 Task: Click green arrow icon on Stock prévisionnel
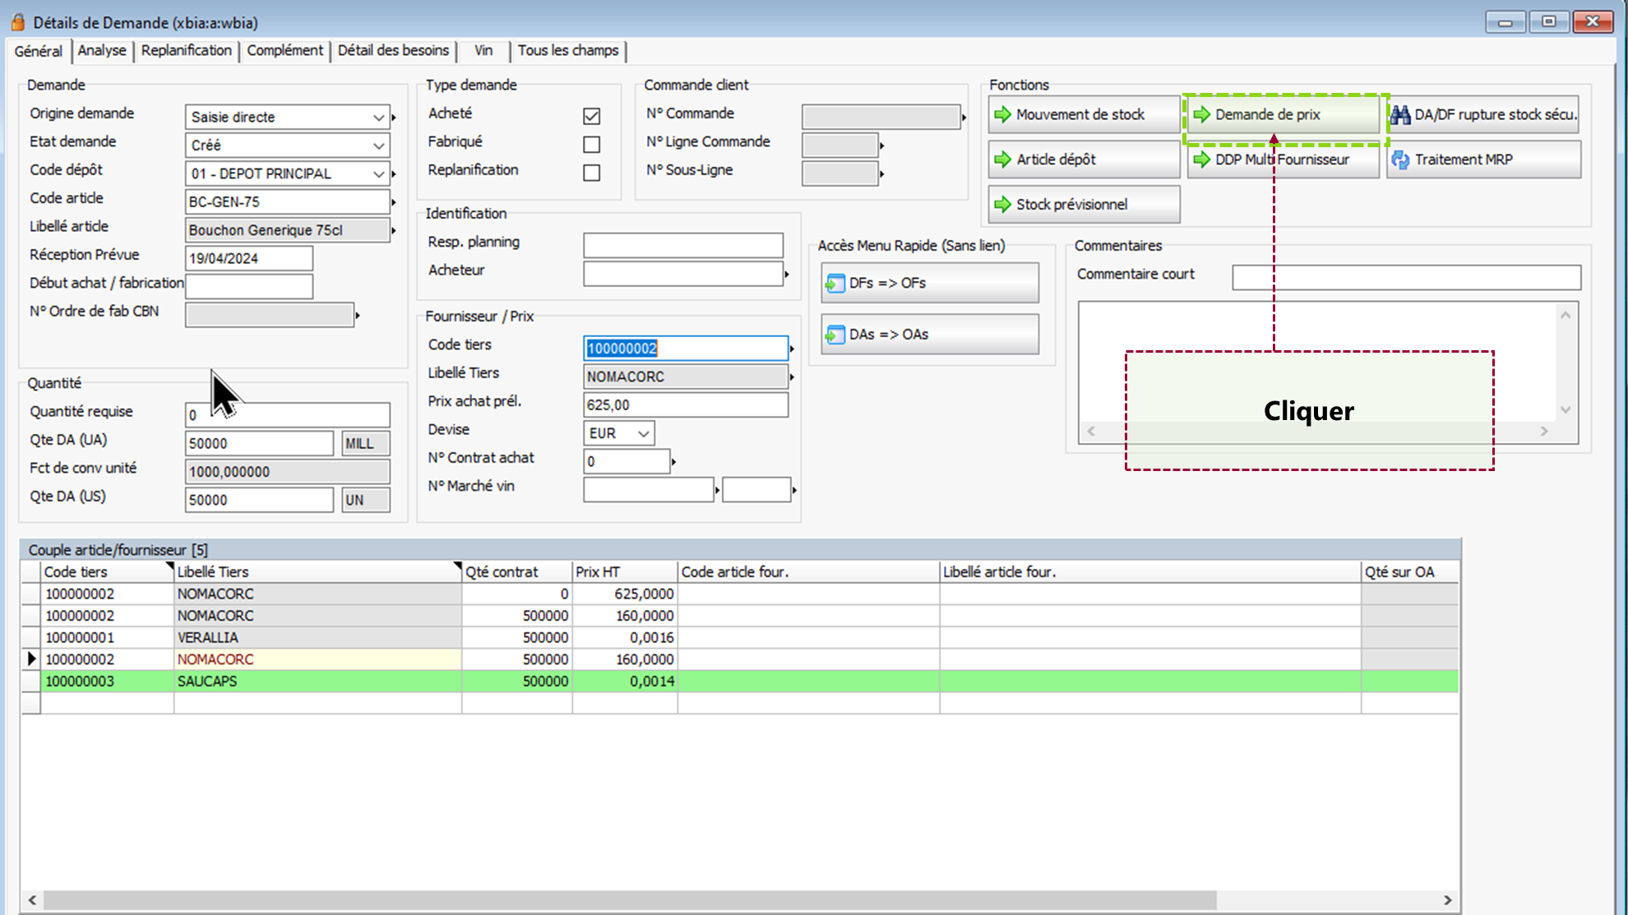1002,204
